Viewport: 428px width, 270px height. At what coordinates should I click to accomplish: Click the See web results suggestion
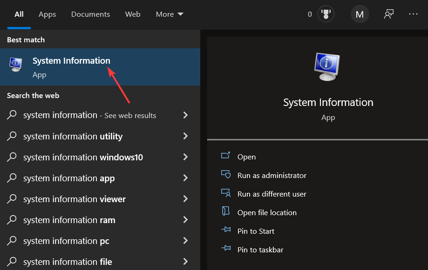89,115
